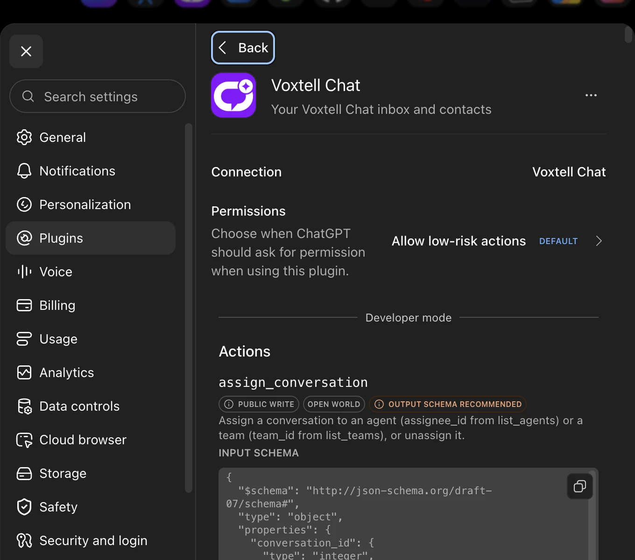Click the General gear icon
Viewport: 635px width, 560px height.
[24, 137]
